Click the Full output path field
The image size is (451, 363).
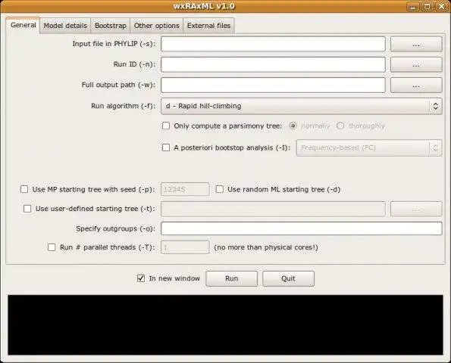pos(273,85)
